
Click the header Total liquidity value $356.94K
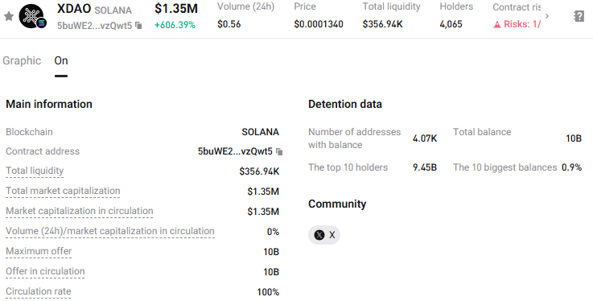coord(382,24)
